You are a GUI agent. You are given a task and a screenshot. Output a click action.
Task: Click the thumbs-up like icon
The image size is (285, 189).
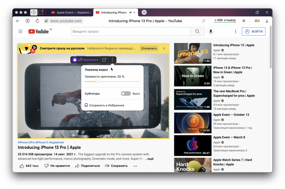pyautogui.click(x=22, y=166)
